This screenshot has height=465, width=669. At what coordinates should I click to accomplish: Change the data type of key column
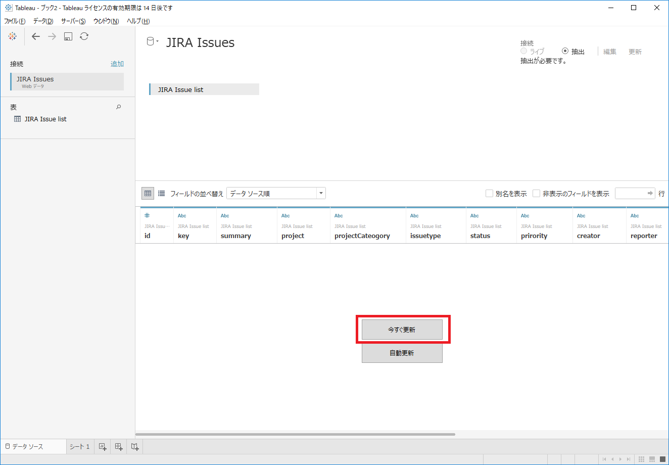(182, 216)
